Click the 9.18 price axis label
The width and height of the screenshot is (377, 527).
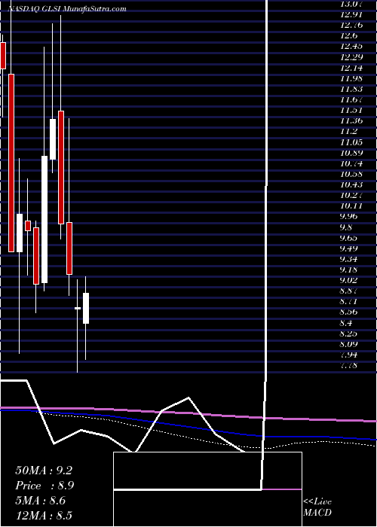pos(349,270)
